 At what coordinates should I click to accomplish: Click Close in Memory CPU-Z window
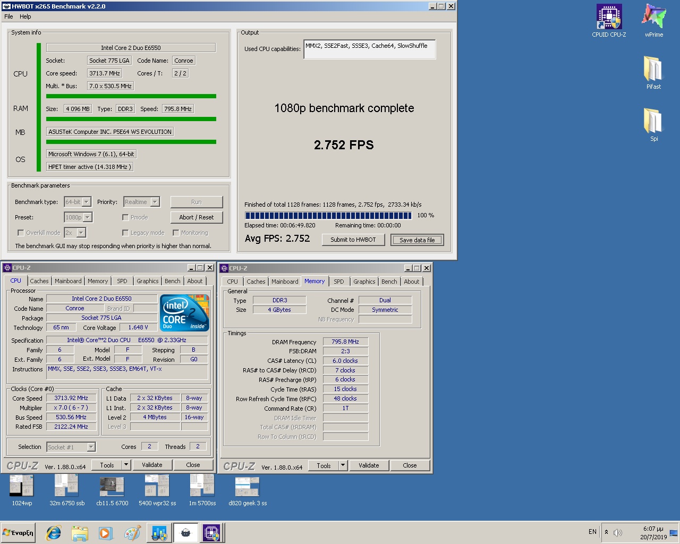click(x=410, y=465)
